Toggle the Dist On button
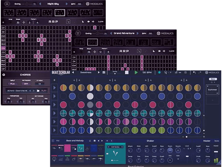 pos(170,160)
